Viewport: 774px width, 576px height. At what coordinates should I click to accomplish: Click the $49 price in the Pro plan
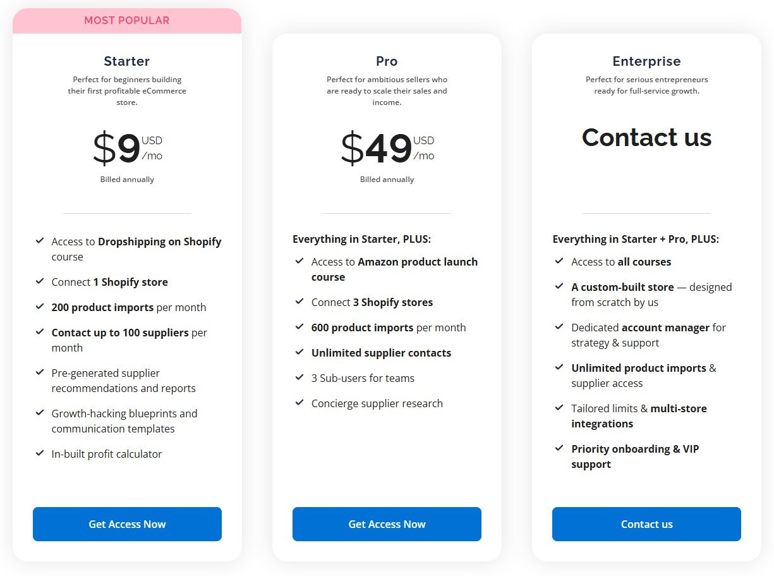coord(377,149)
